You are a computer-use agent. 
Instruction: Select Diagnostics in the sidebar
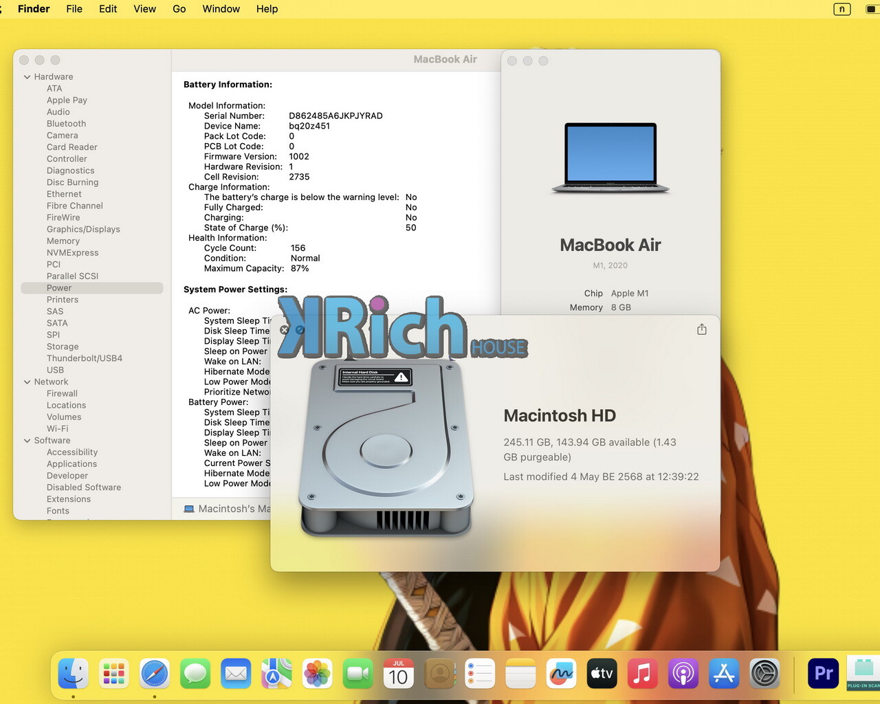[71, 170]
